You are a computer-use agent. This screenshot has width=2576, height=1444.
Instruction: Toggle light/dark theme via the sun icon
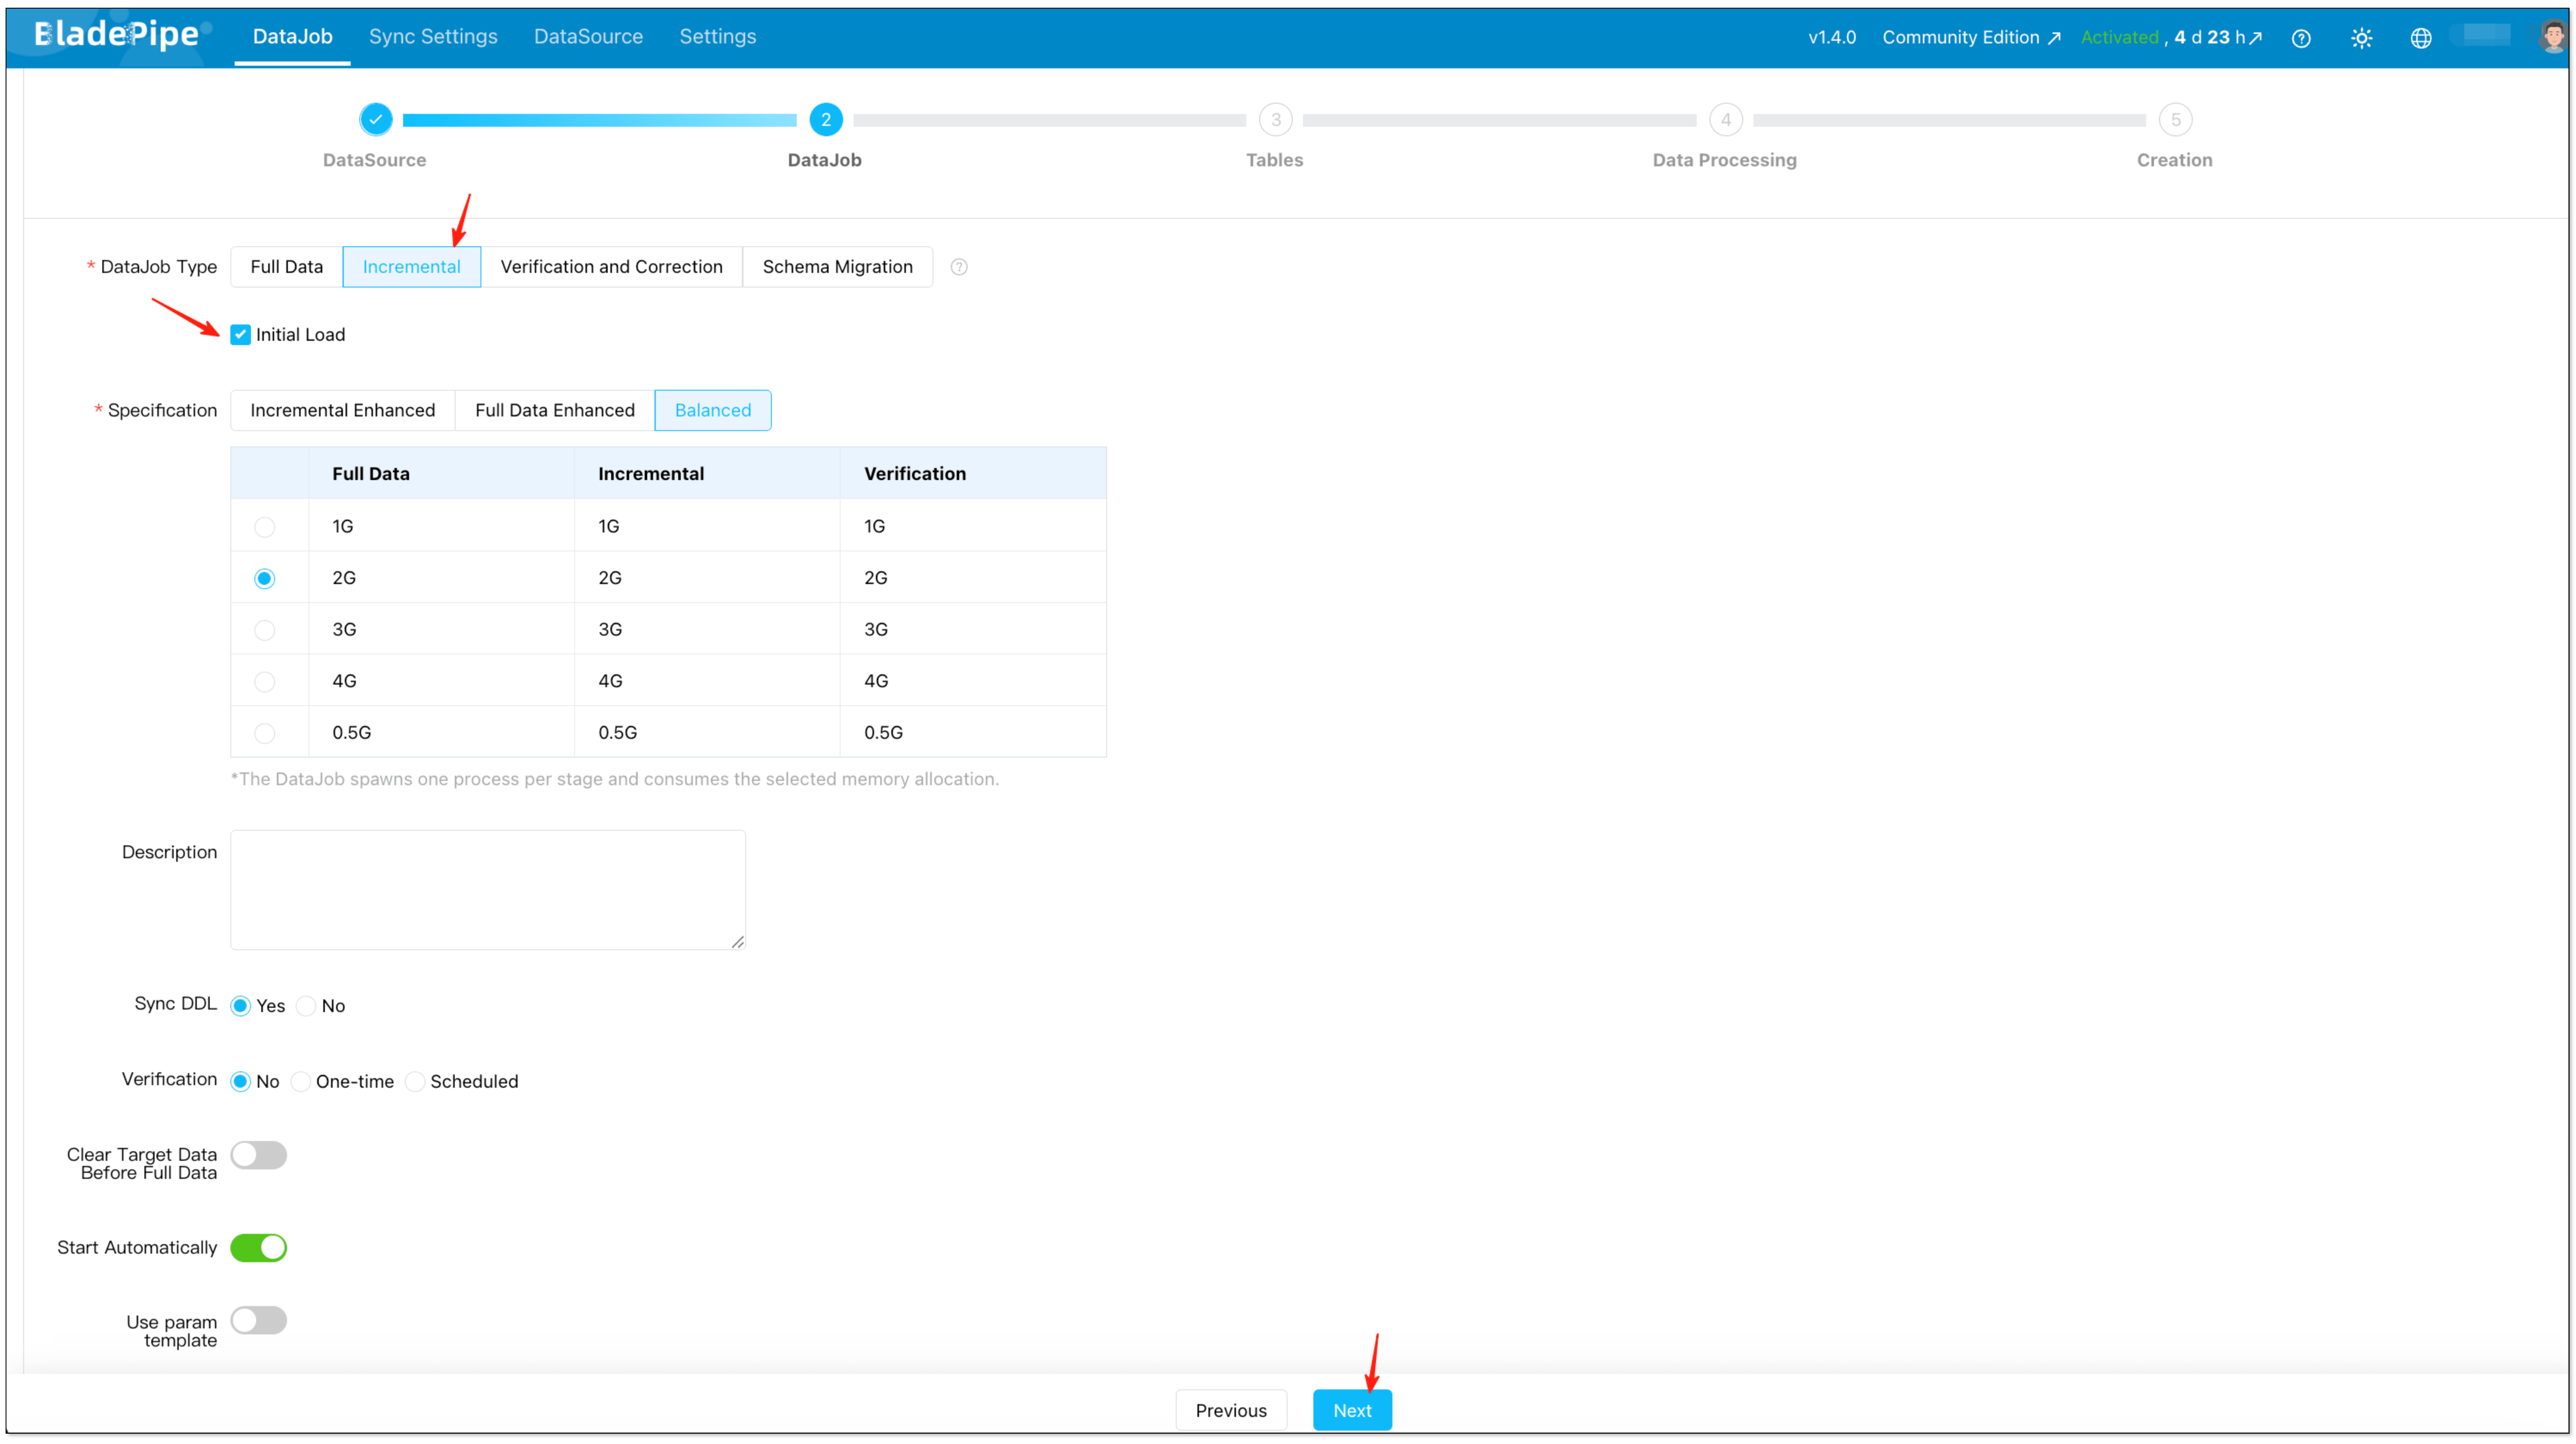coord(2362,37)
